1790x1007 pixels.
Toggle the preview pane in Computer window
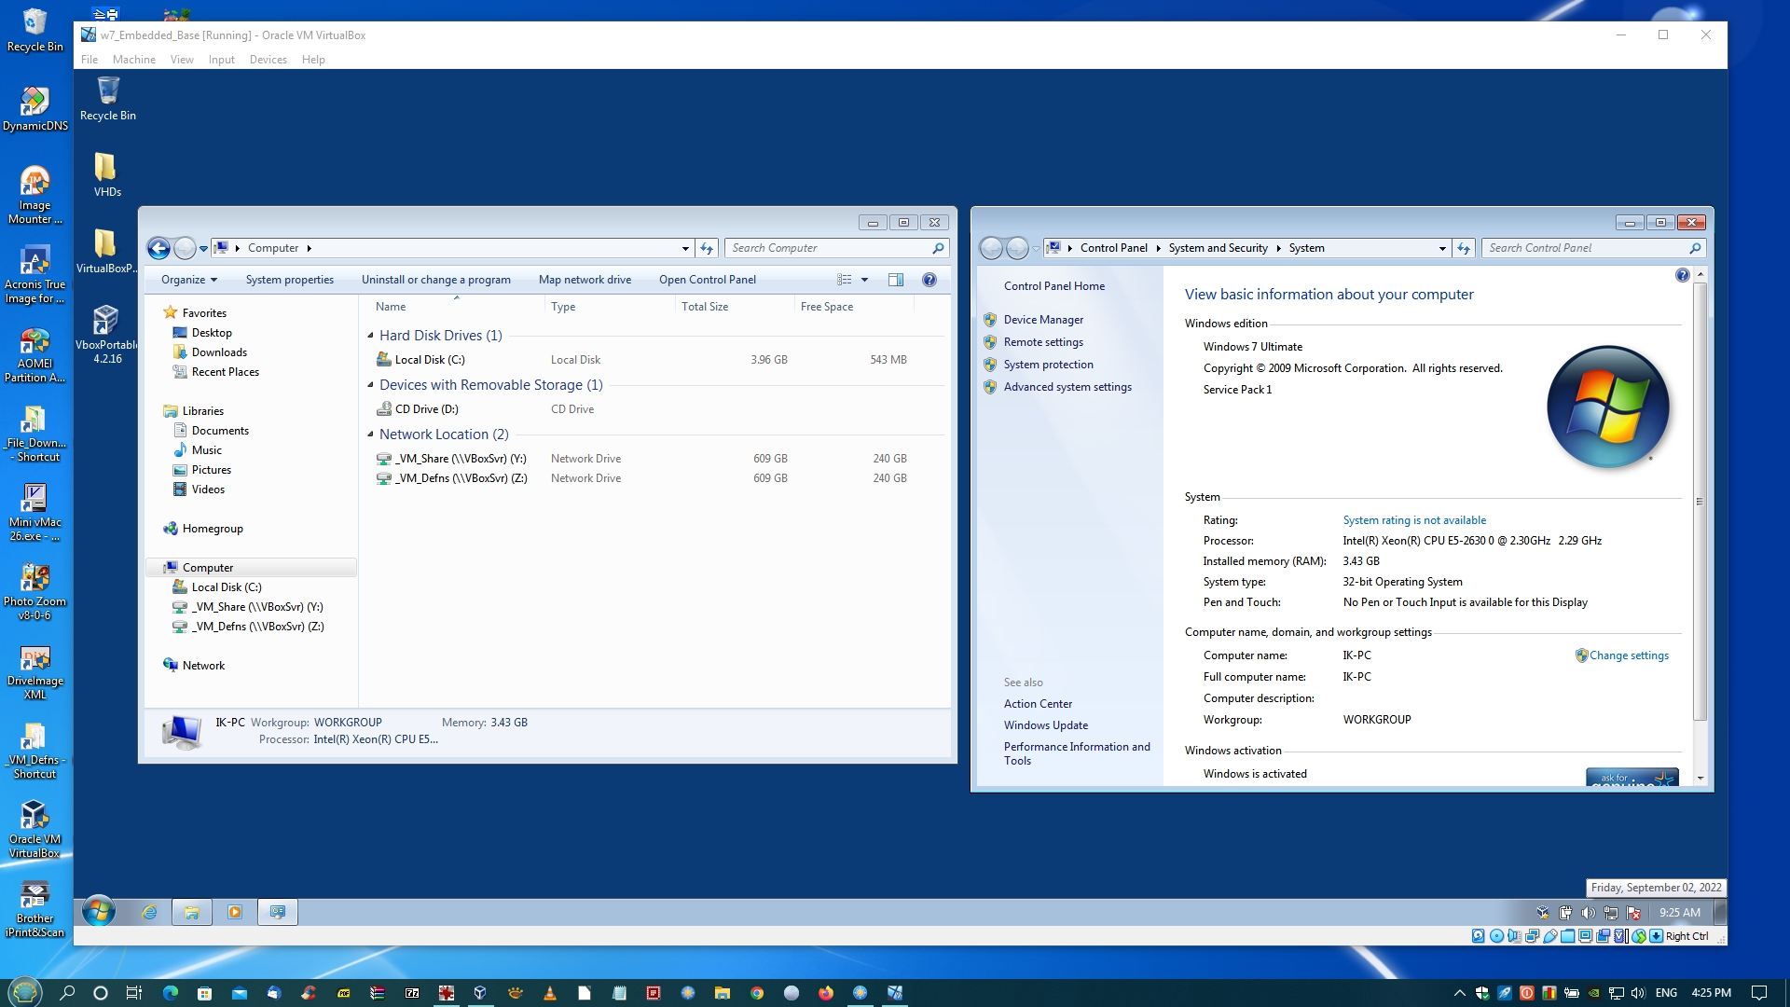click(896, 280)
